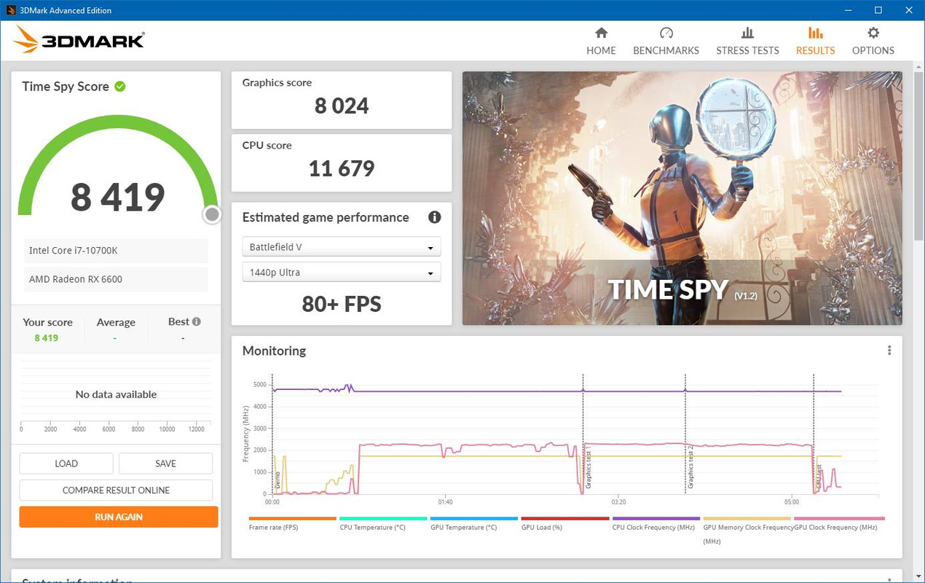Screen dimensions: 925x583
Task: Click the Time Spy preview image
Action: tap(682, 198)
